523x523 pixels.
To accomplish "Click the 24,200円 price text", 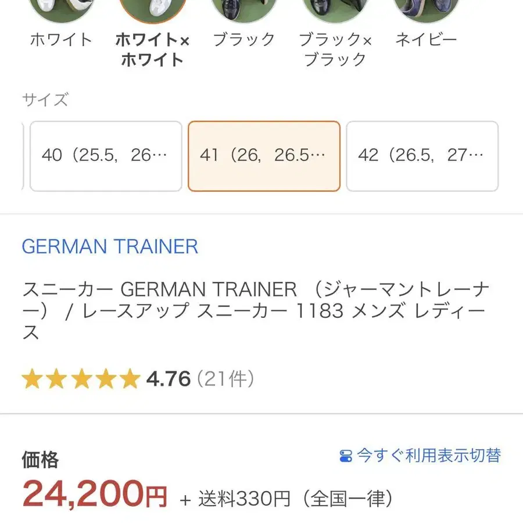I will pyautogui.click(x=94, y=496).
